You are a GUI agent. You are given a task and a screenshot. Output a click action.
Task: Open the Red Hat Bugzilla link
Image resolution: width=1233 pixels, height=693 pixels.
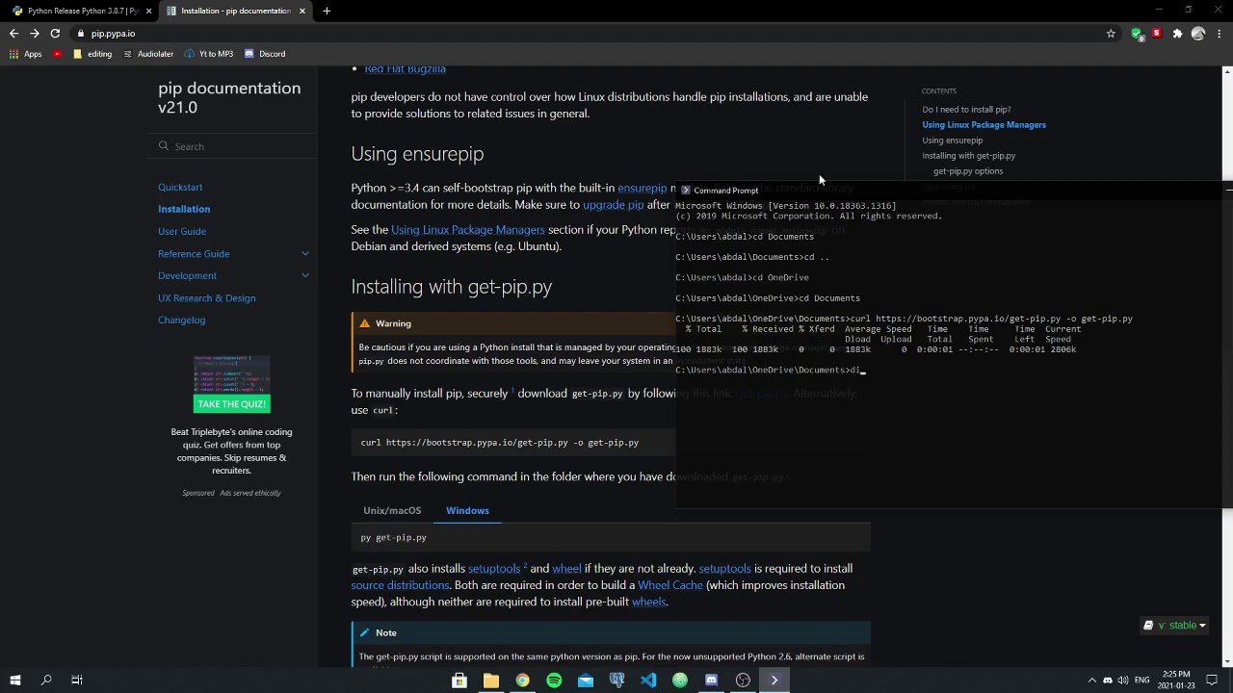[405, 69]
